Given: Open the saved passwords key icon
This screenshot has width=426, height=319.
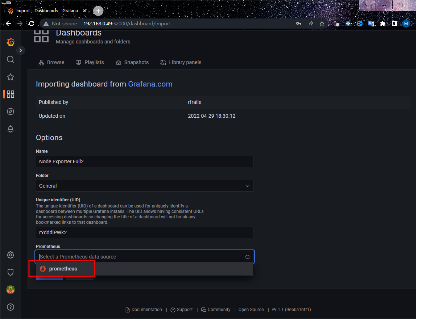Looking at the screenshot, I should [x=299, y=24].
